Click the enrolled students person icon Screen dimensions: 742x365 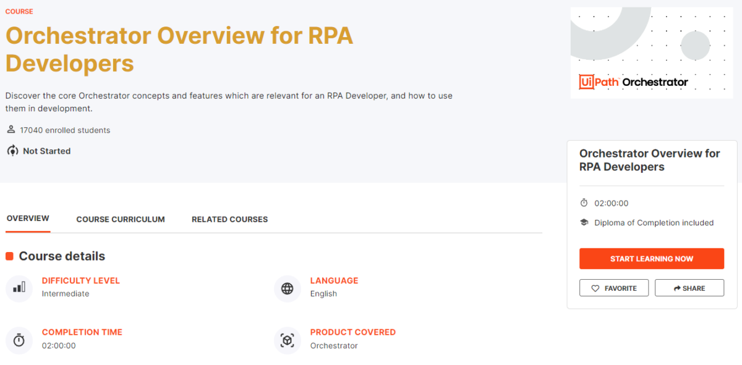[x=10, y=130]
